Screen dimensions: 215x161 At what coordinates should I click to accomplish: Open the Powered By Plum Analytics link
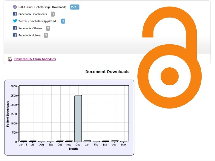pyautogui.click(x=35, y=59)
